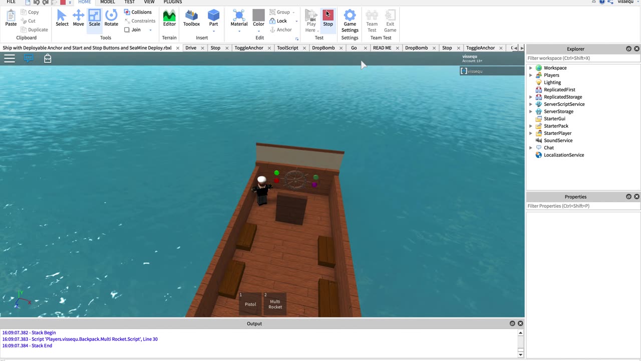Click the undo arrow in quick access bar
The image size is (641, 361).
[37, 3]
